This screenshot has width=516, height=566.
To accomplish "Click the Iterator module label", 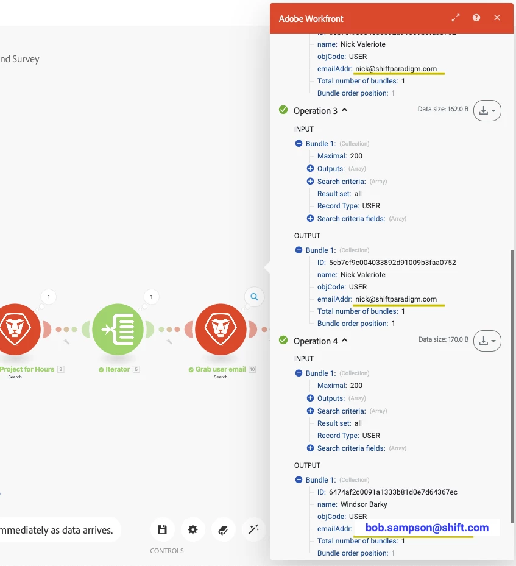I will [x=117, y=369].
